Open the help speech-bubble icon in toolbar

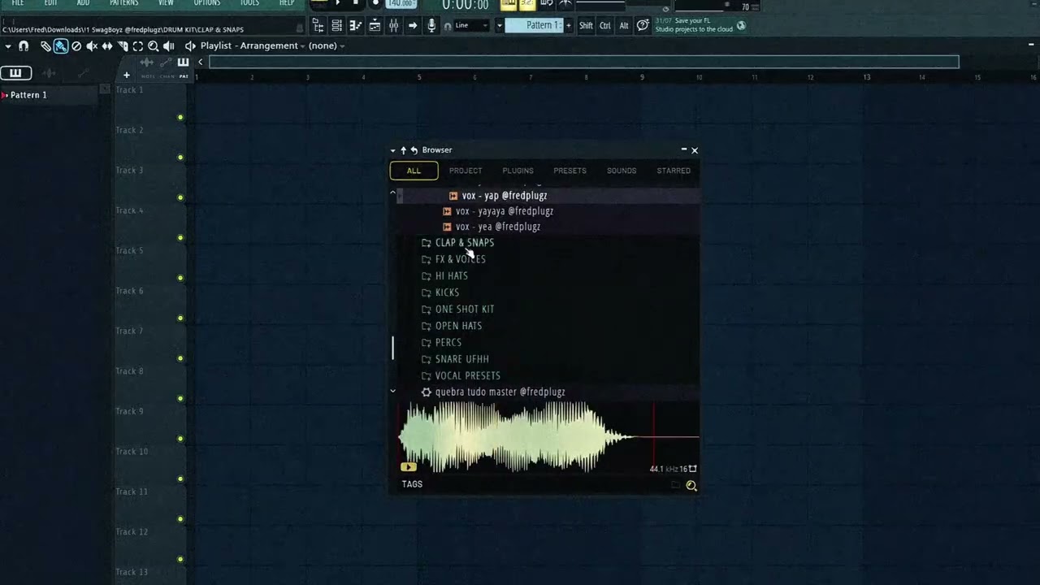pos(643,25)
